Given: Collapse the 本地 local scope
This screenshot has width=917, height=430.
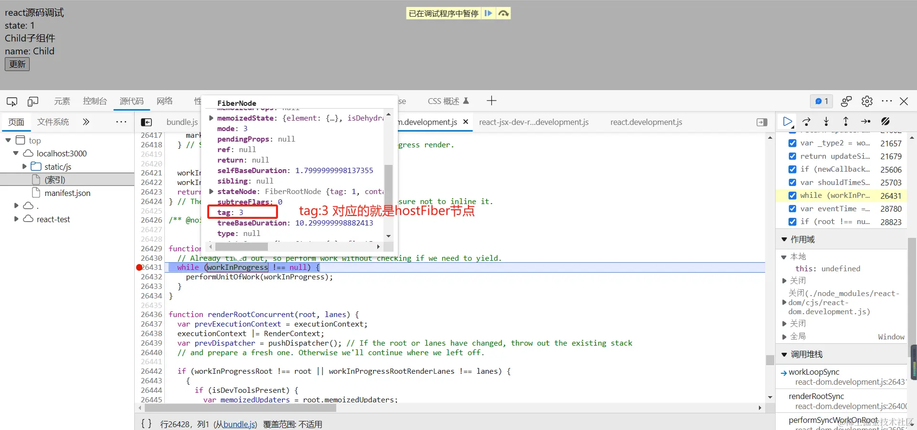Looking at the screenshot, I should tap(784, 257).
